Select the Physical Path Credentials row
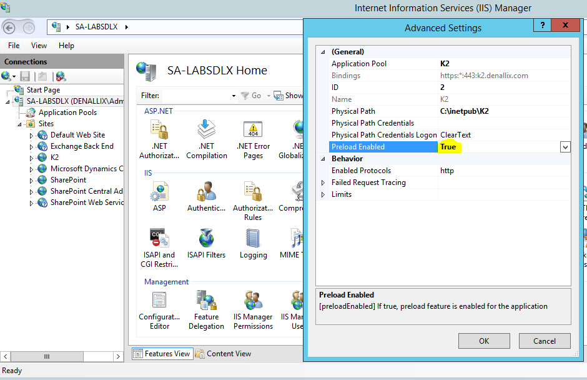587x380 pixels. pos(450,123)
